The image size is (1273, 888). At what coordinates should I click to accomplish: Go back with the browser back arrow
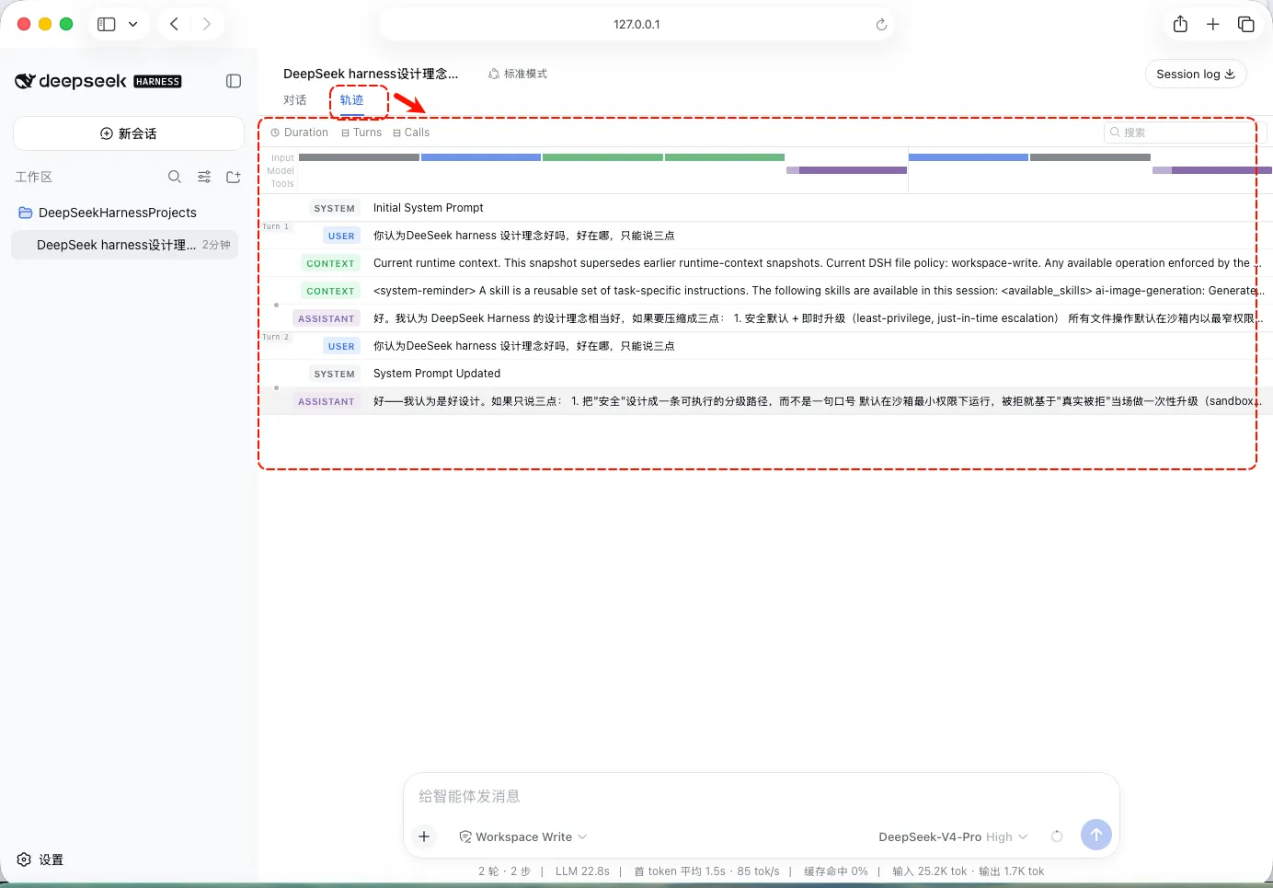(174, 24)
